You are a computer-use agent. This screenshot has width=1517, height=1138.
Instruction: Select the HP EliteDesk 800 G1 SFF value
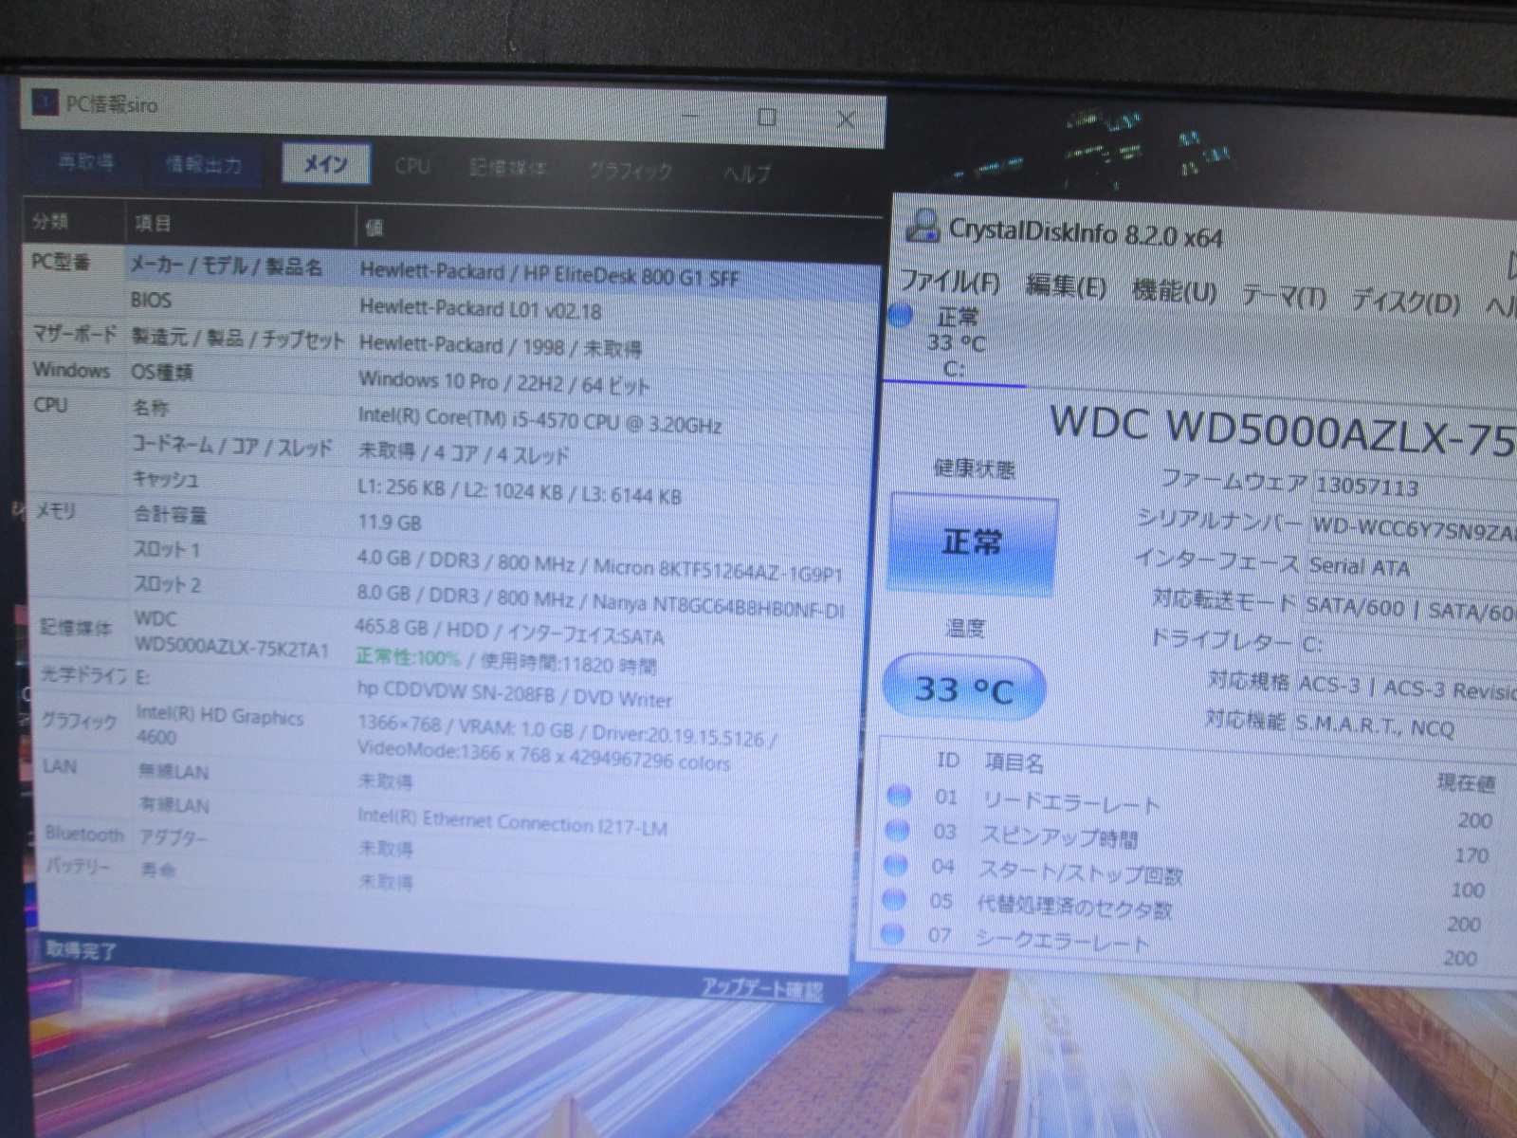[x=549, y=275]
